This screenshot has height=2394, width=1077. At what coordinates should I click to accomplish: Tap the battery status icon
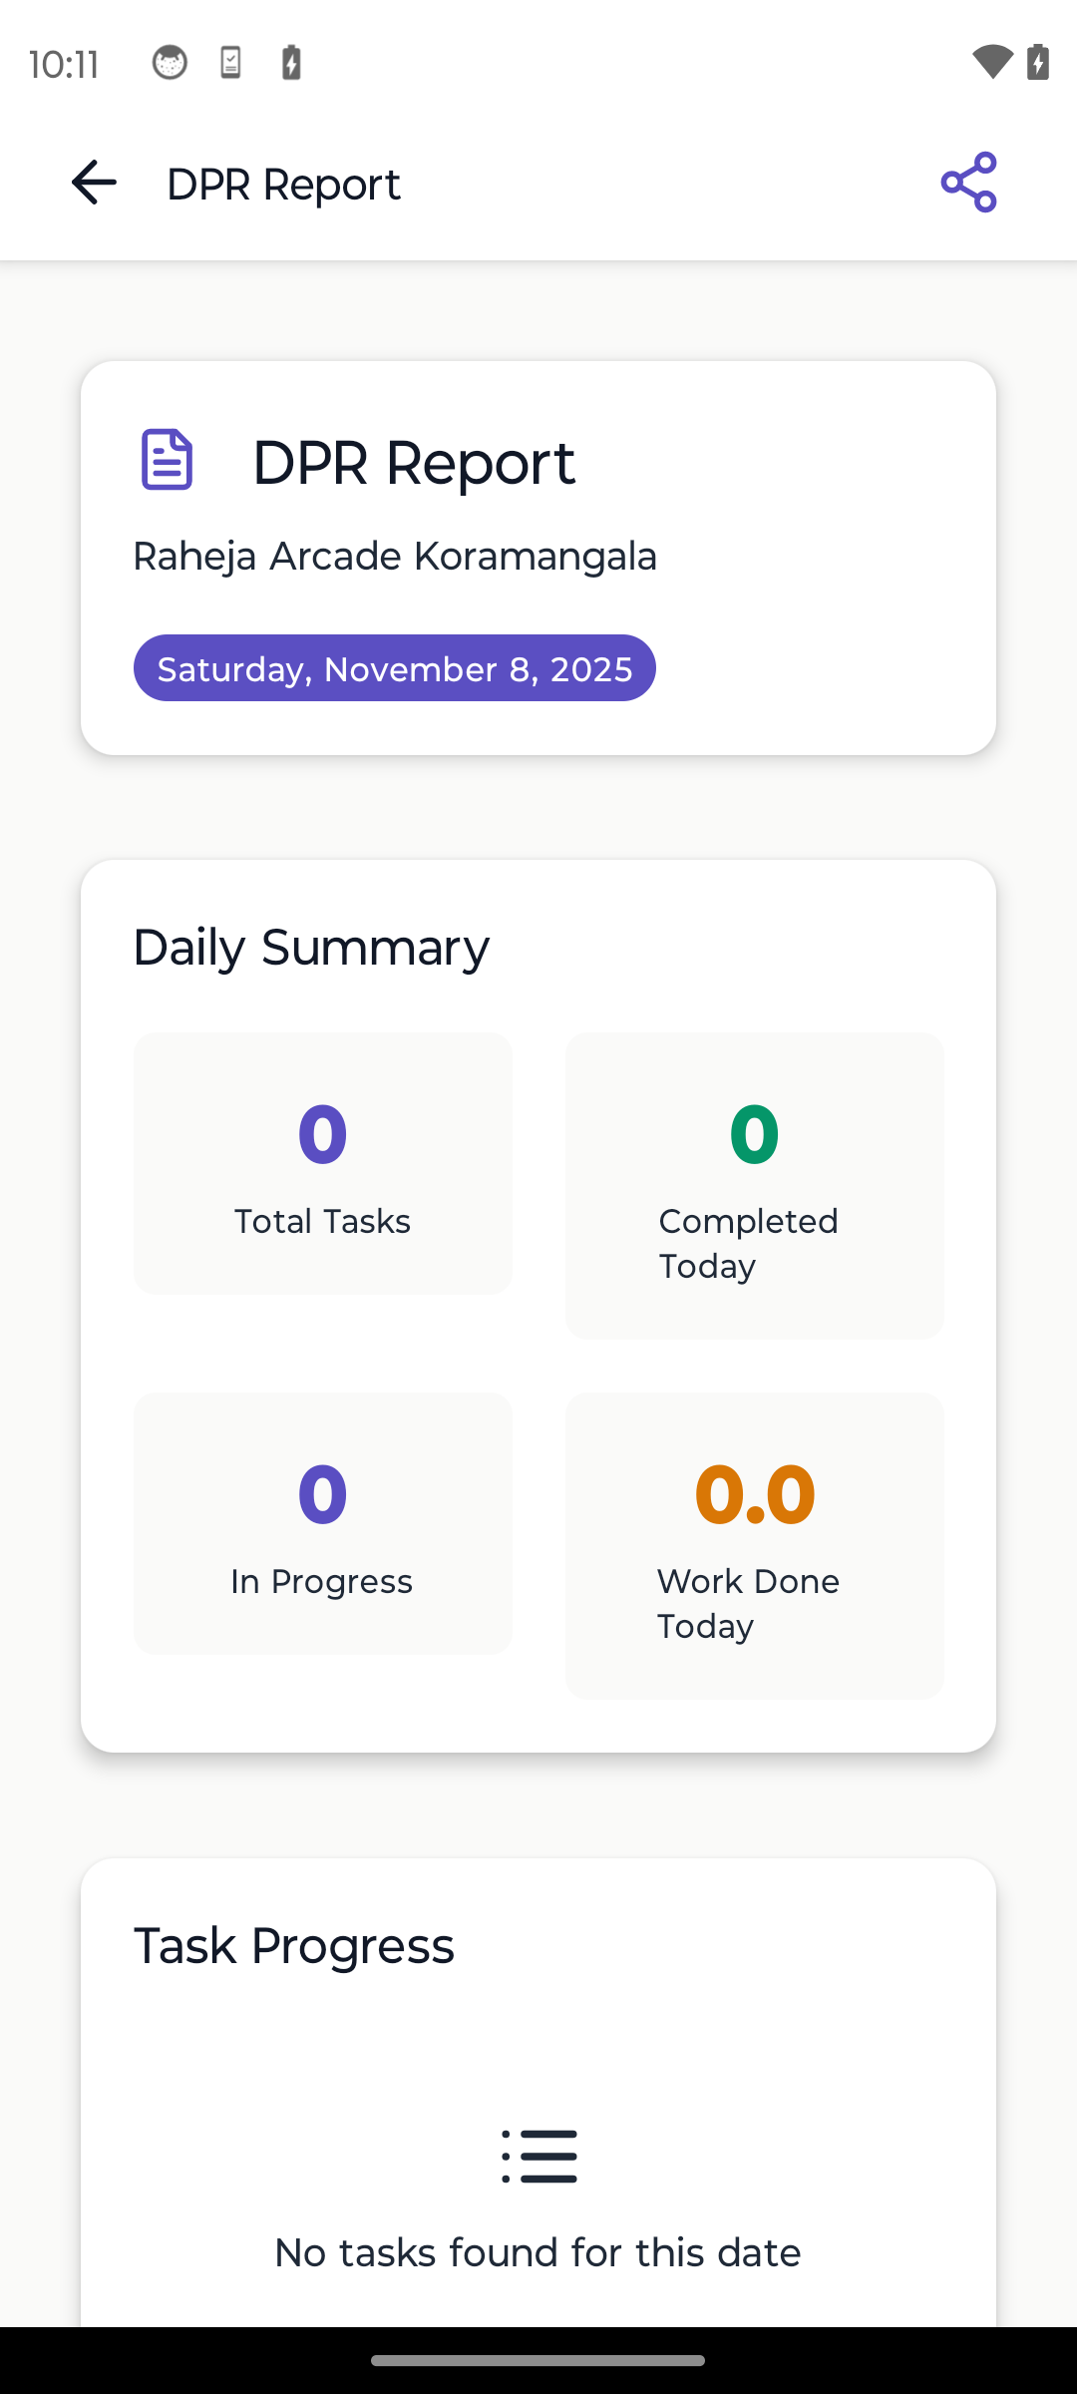click(1038, 62)
